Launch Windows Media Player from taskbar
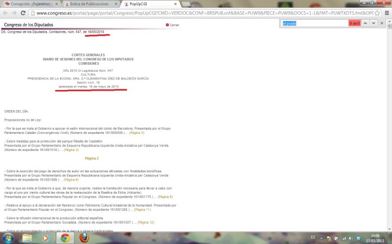The height and width of the screenshot is (244, 392). point(46,237)
